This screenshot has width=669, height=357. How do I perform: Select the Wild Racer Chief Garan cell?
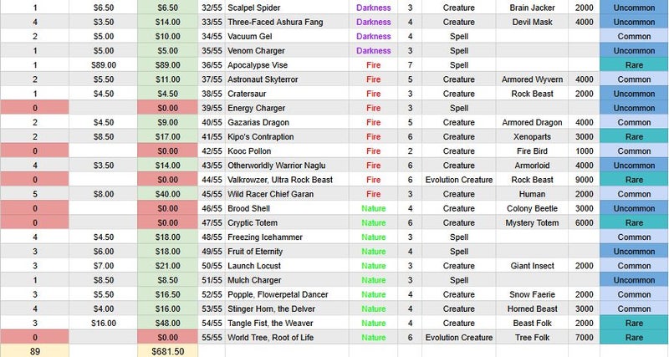287,194
